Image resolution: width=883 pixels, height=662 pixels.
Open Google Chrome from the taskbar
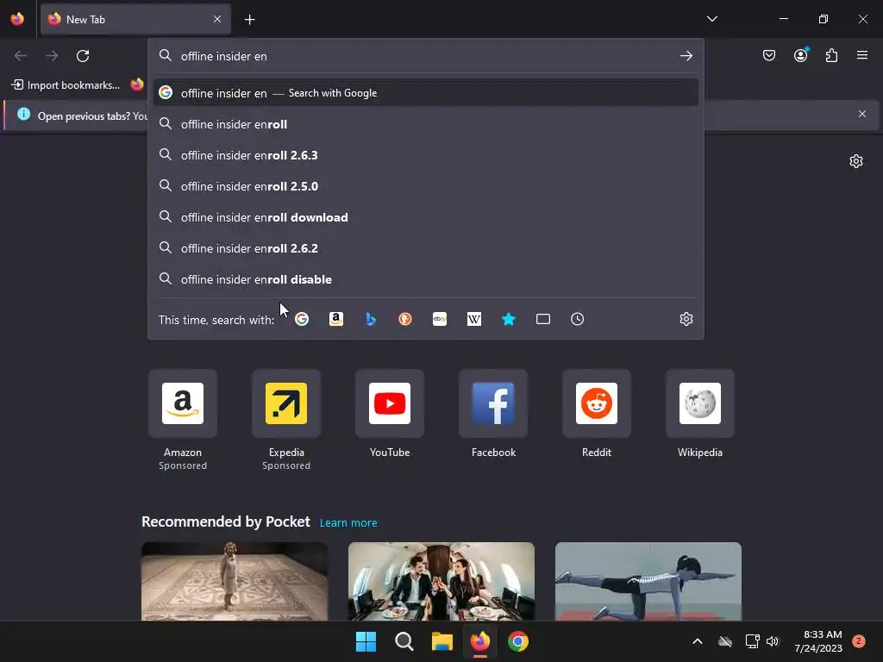pos(518,641)
